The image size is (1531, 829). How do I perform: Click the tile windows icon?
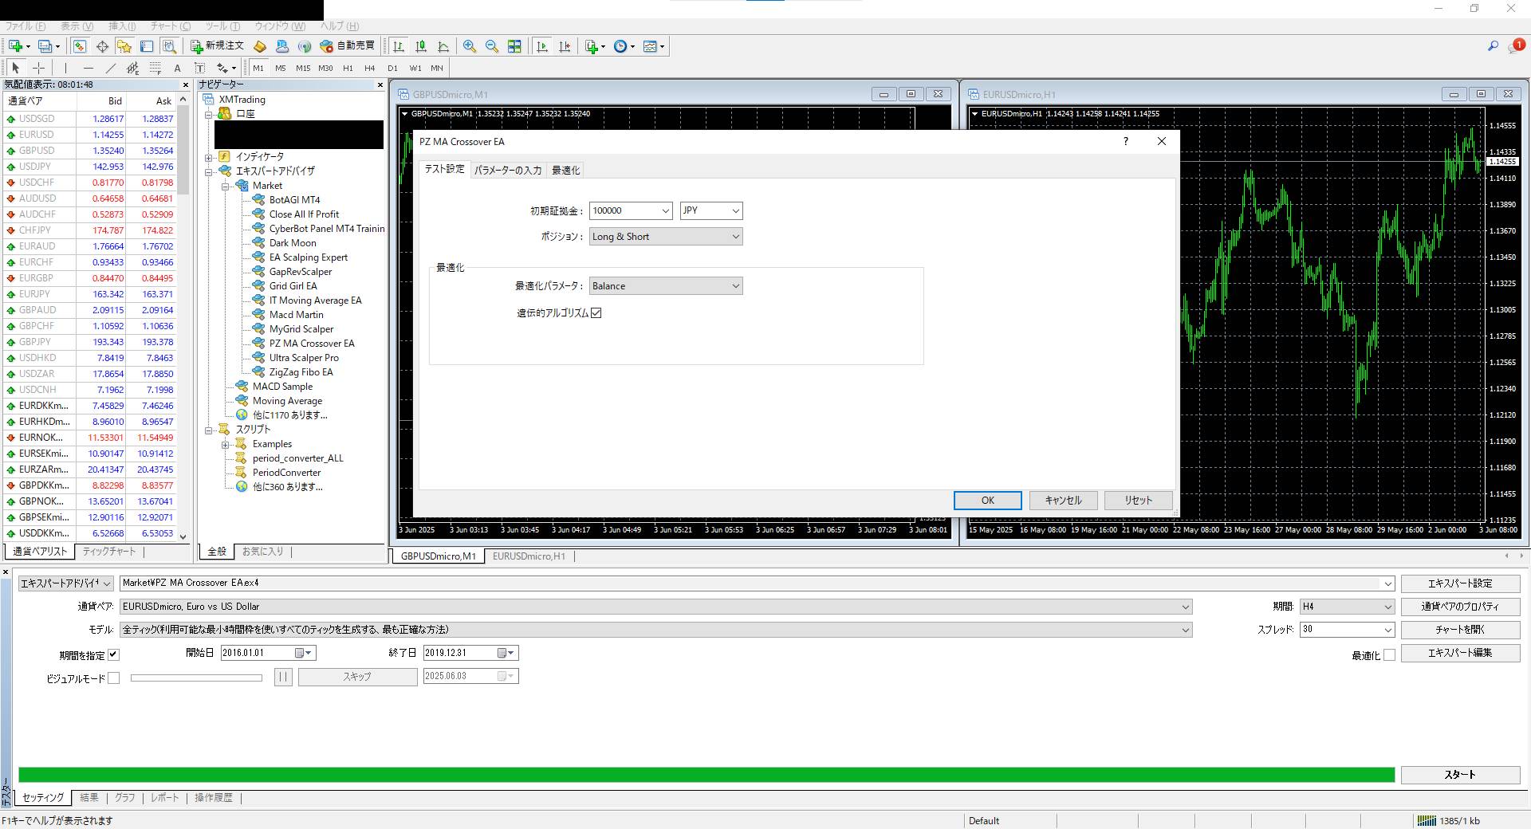pyautogui.click(x=514, y=46)
